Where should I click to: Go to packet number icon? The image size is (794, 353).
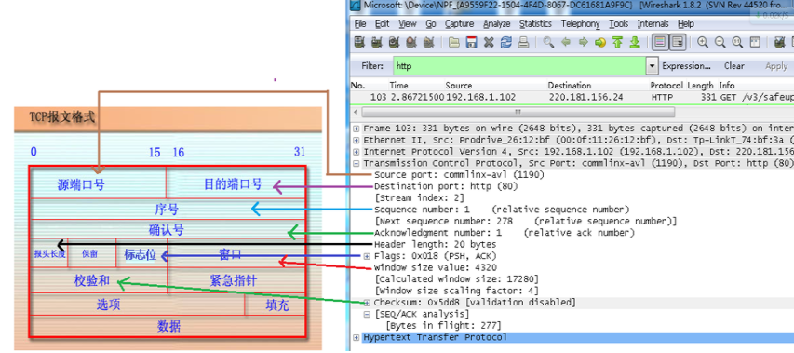tap(600, 43)
